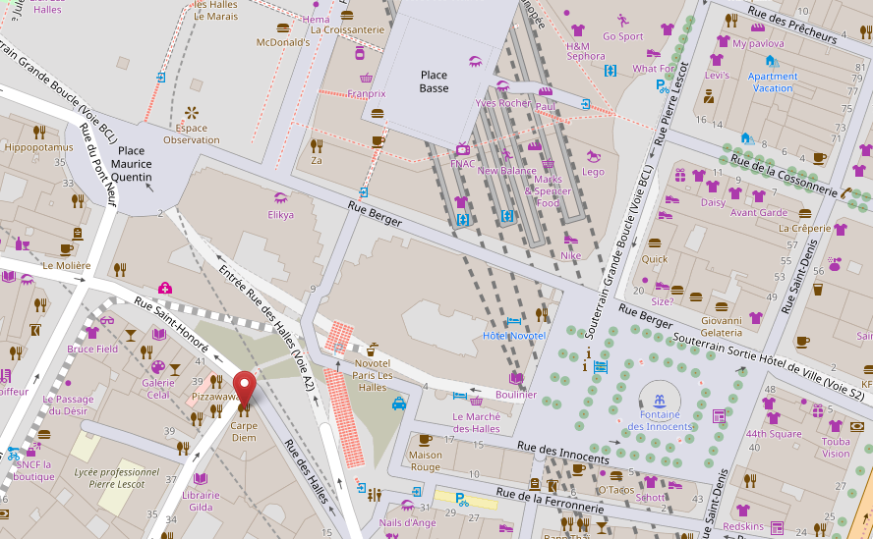Select the taxi stand car icon
873x539 pixels.
coord(399,403)
